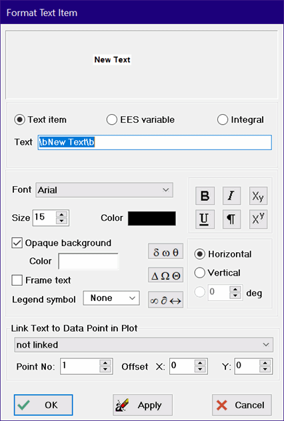Apply superscript formatting button

pos(258,219)
